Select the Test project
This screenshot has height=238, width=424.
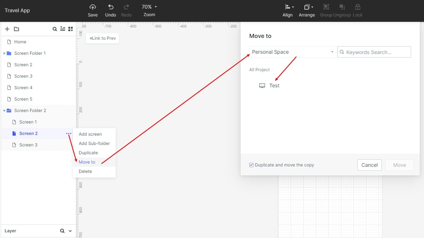click(274, 86)
